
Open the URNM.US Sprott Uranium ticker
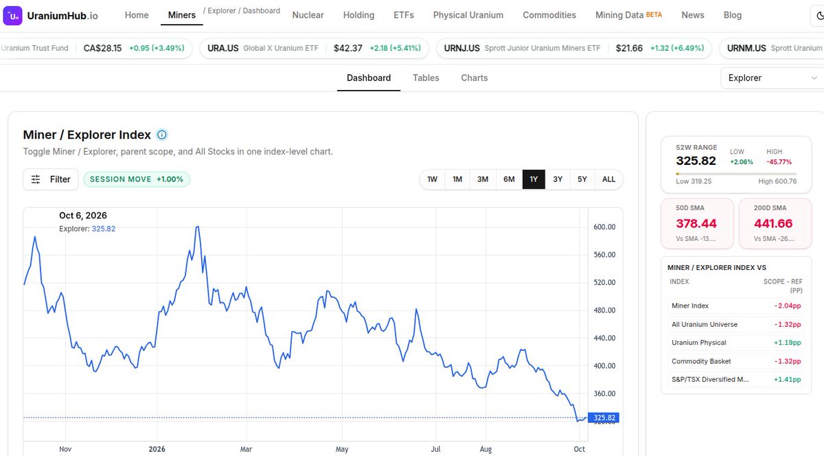coord(772,48)
